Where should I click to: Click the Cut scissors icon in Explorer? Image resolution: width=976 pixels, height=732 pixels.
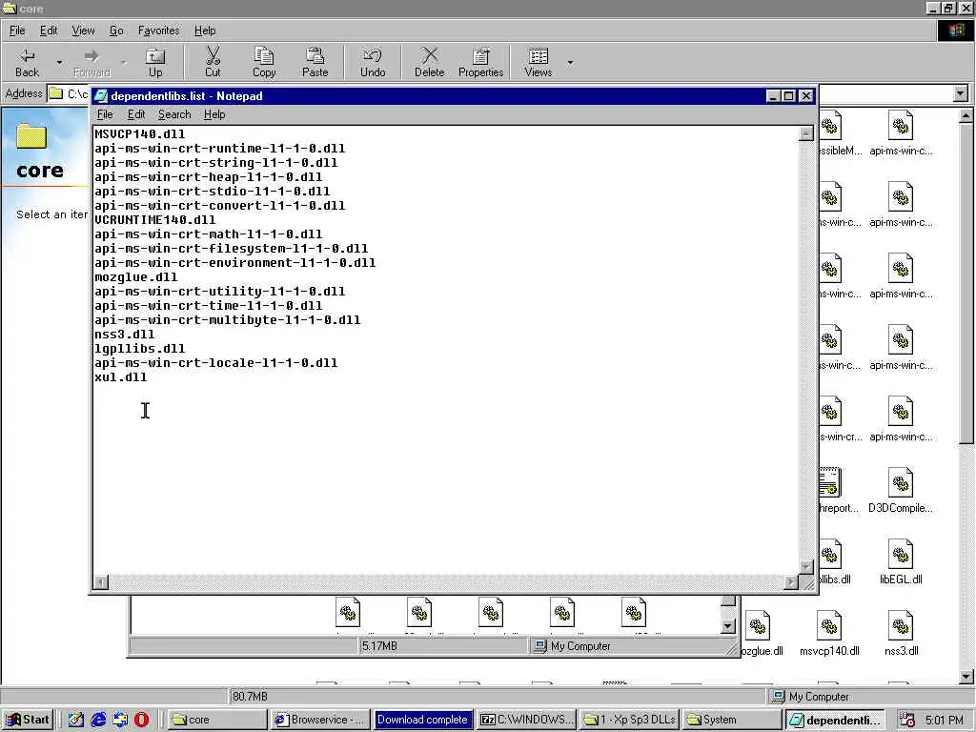click(x=213, y=63)
